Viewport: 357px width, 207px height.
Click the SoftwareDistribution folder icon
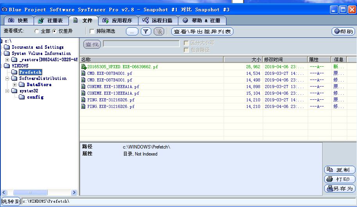14,78
